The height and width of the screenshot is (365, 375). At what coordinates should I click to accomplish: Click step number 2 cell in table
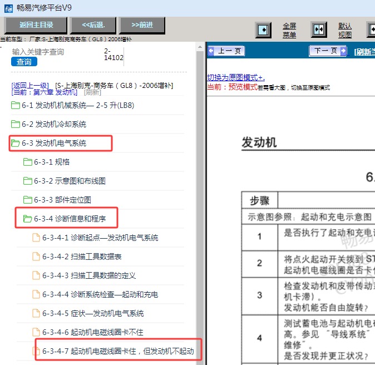click(259, 264)
